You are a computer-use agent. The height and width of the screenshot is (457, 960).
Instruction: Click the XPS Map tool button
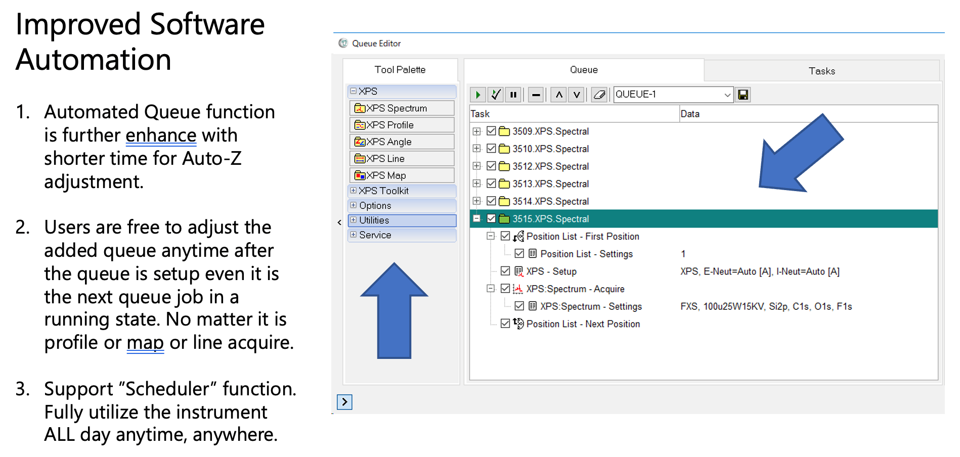[401, 175]
